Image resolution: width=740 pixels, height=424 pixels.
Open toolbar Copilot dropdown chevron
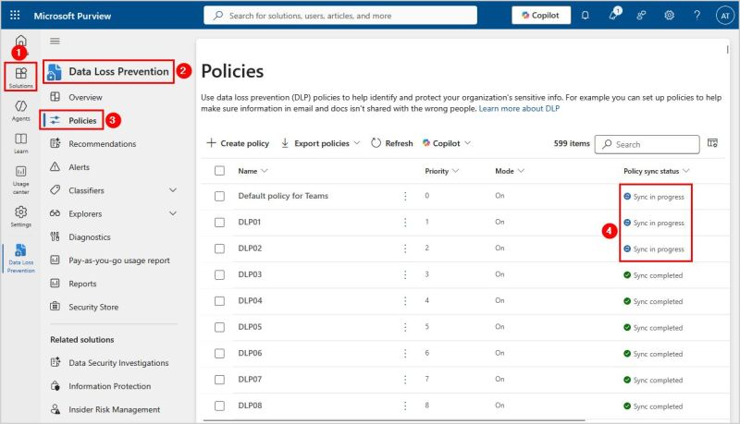click(x=467, y=143)
